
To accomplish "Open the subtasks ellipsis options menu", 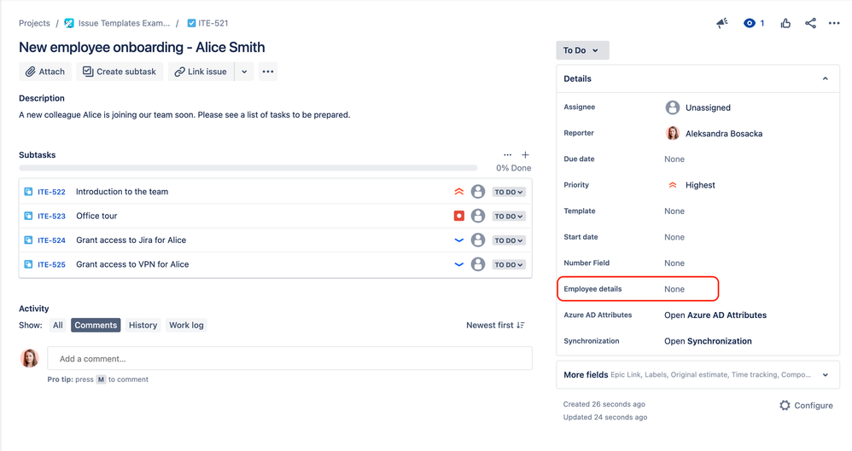I will point(507,154).
